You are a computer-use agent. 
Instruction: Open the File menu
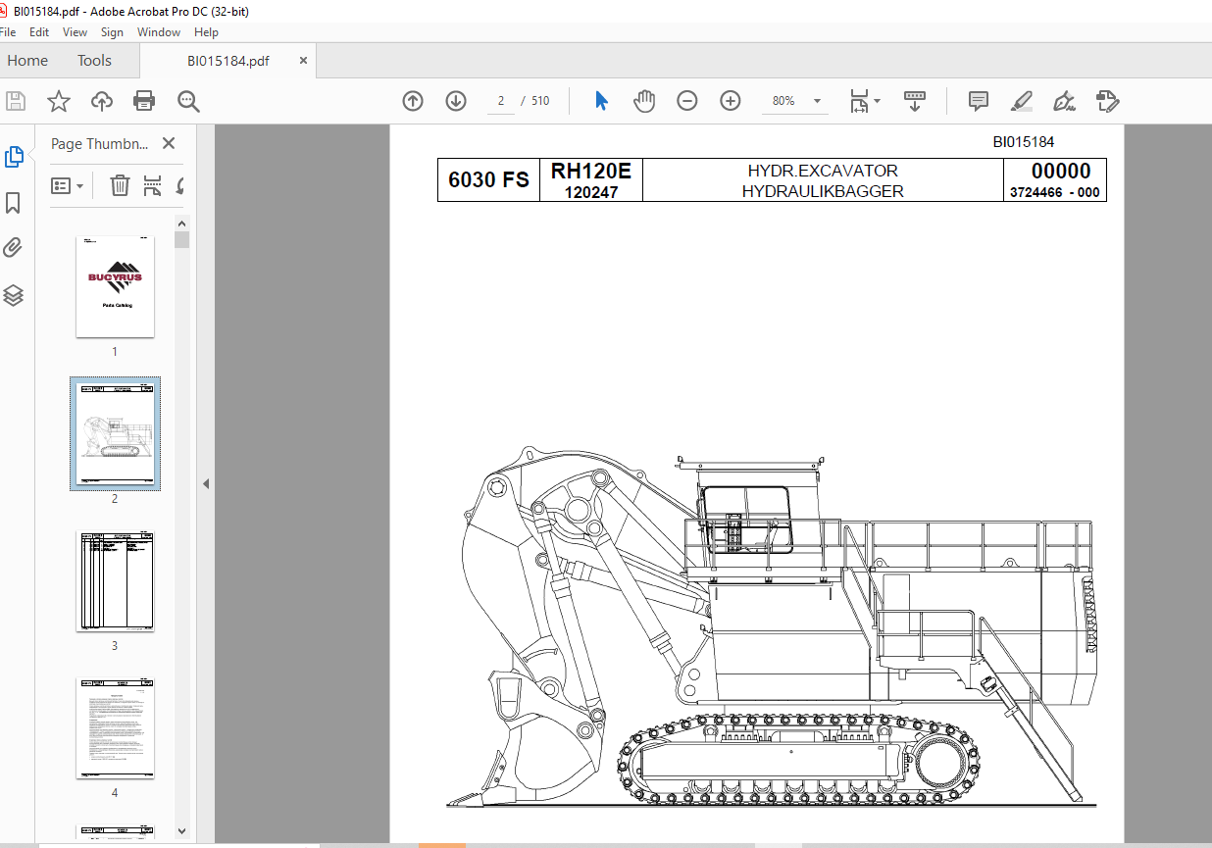(8, 32)
